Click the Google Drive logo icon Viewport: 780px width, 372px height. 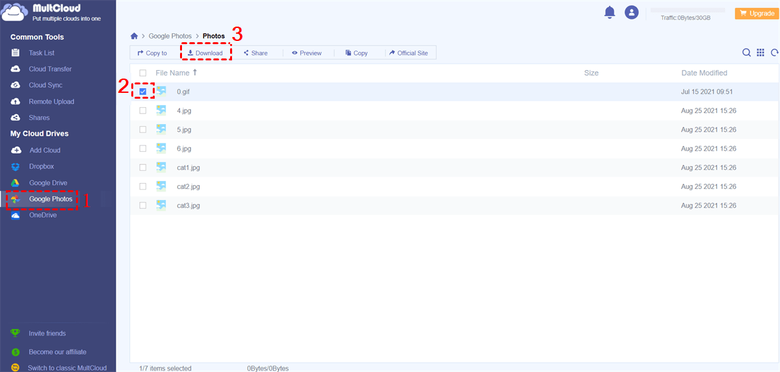point(16,183)
